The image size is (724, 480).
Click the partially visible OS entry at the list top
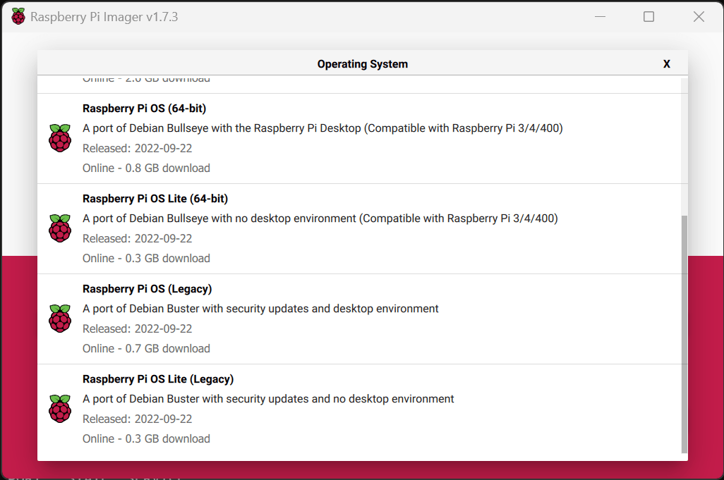click(x=318, y=78)
